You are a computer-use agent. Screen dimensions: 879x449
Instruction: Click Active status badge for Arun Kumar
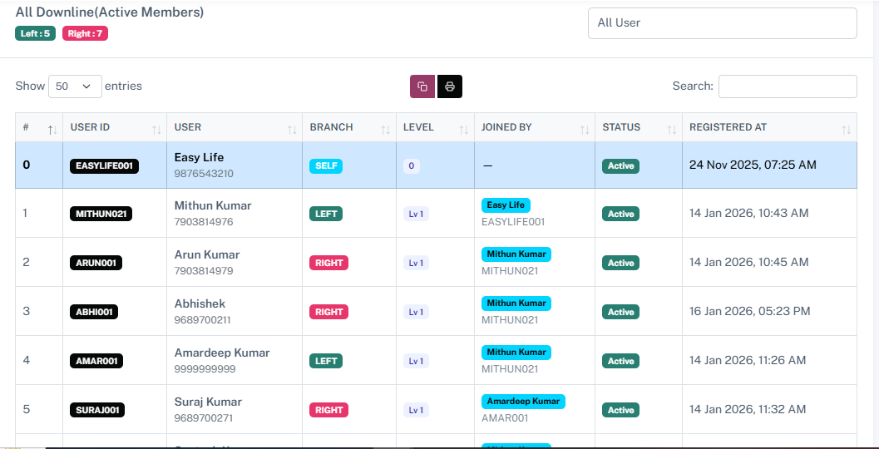(620, 263)
